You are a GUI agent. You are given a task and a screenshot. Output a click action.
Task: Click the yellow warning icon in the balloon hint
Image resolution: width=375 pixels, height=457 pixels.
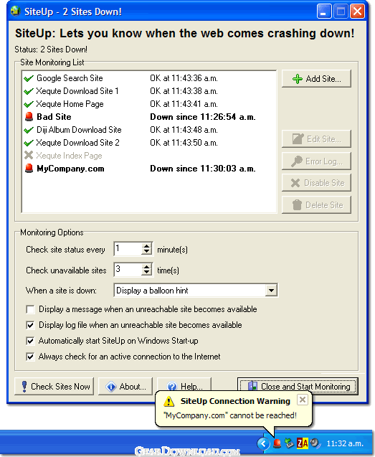[x=169, y=402]
